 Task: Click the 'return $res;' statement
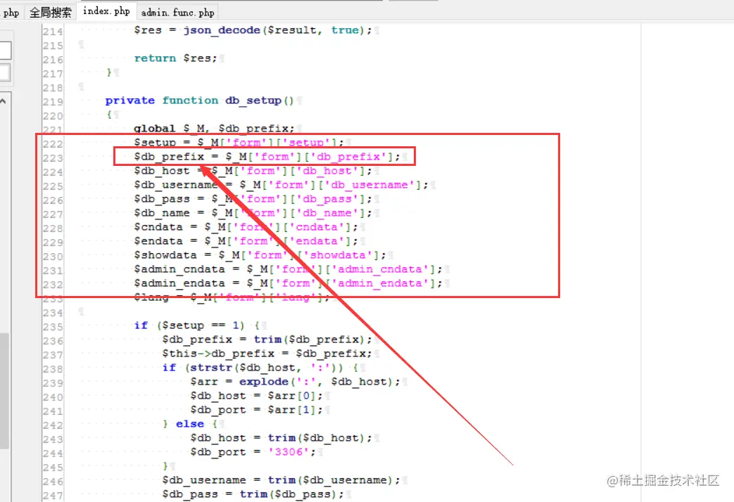click(x=175, y=58)
